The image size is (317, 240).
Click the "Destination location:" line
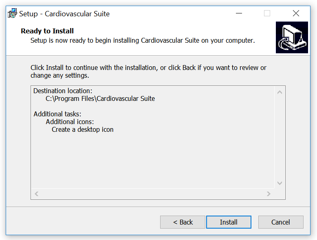click(x=63, y=91)
